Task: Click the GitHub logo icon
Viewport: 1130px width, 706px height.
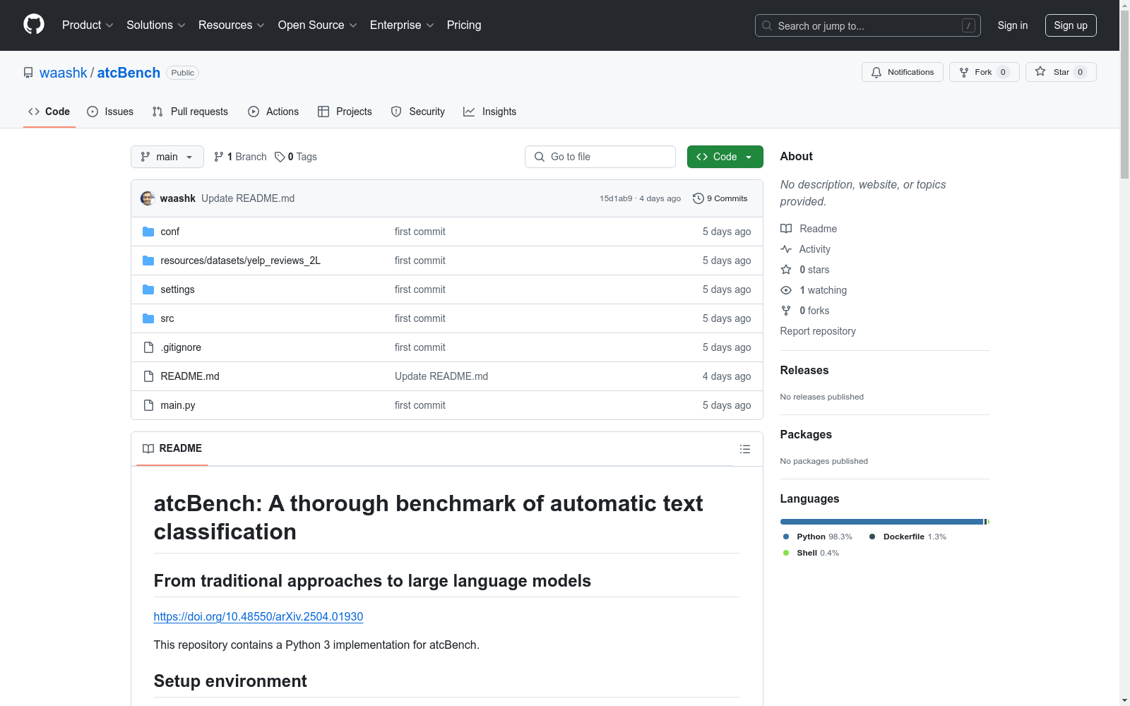Action: click(x=34, y=25)
